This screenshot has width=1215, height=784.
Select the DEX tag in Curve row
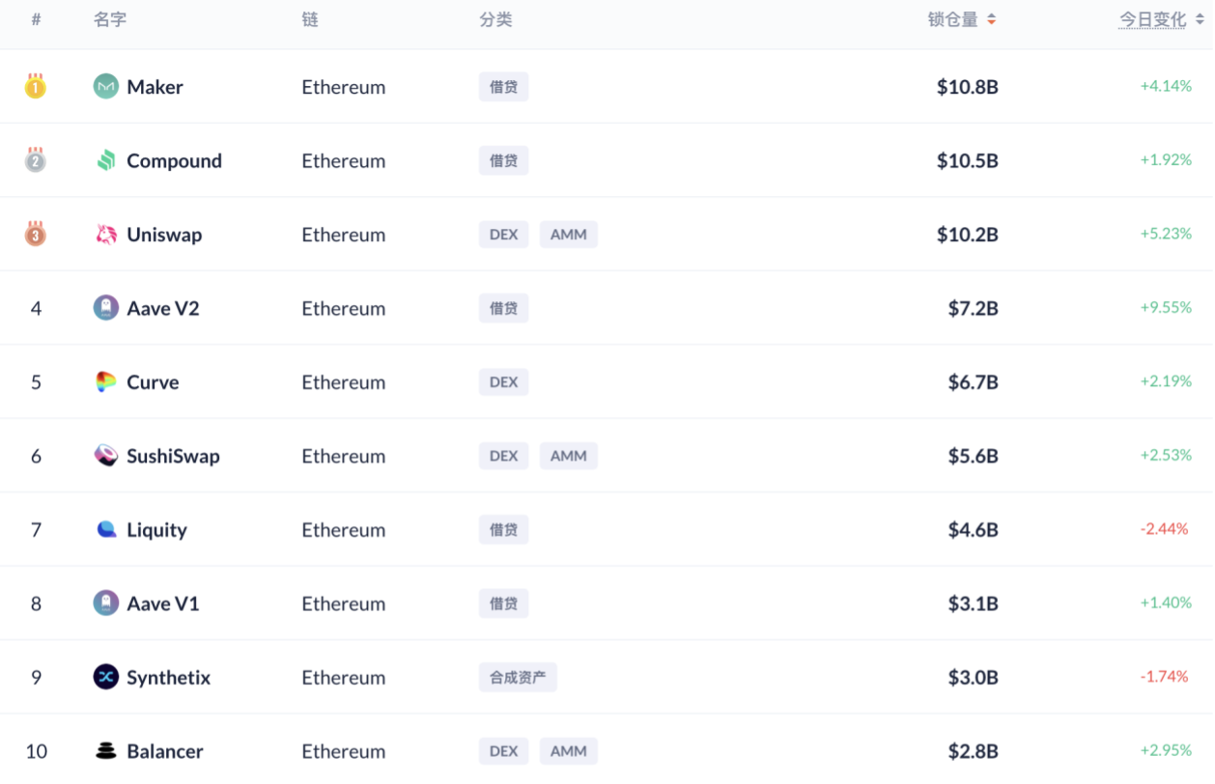[x=503, y=382]
